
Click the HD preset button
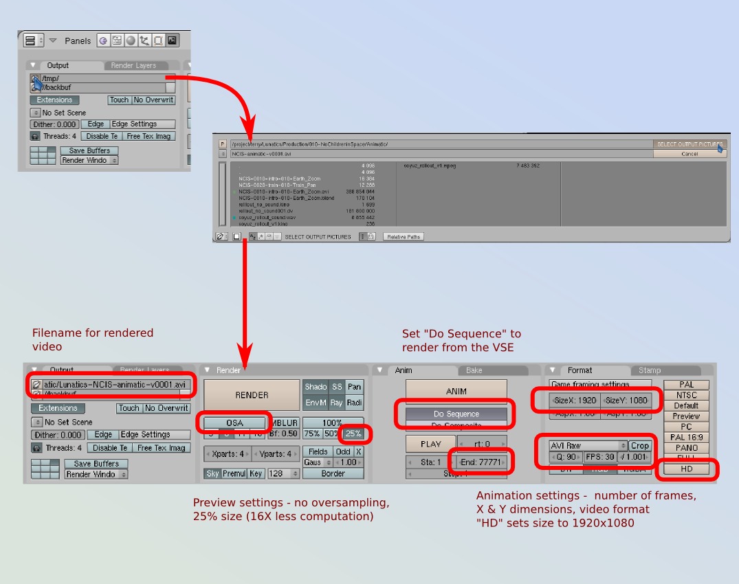686,469
